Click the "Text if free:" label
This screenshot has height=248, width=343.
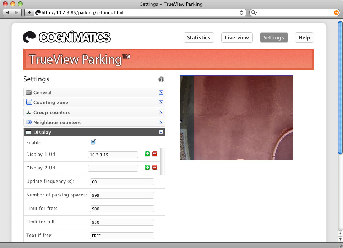pyautogui.click(x=40, y=236)
